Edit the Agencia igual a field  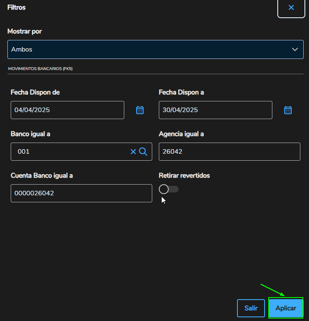click(229, 152)
